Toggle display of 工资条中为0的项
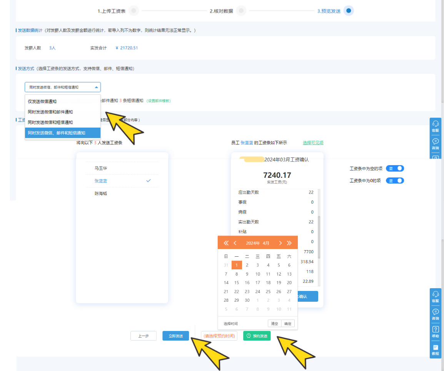The height and width of the screenshot is (371, 444). click(x=395, y=180)
